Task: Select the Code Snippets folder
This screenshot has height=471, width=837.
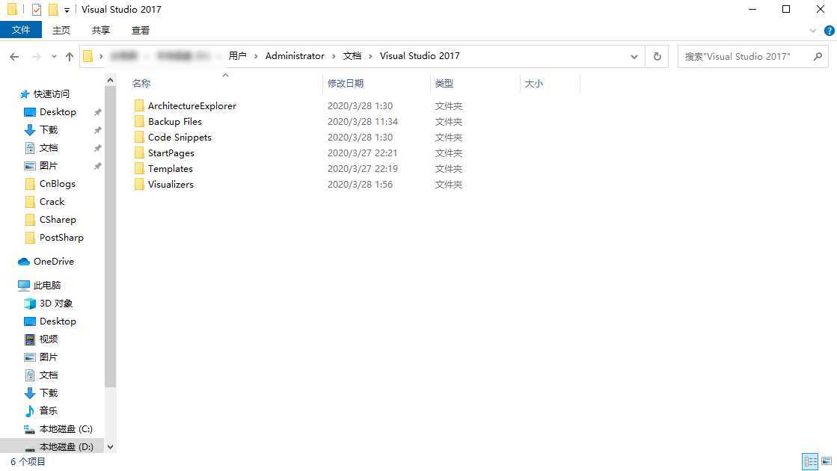Action: tap(180, 137)
